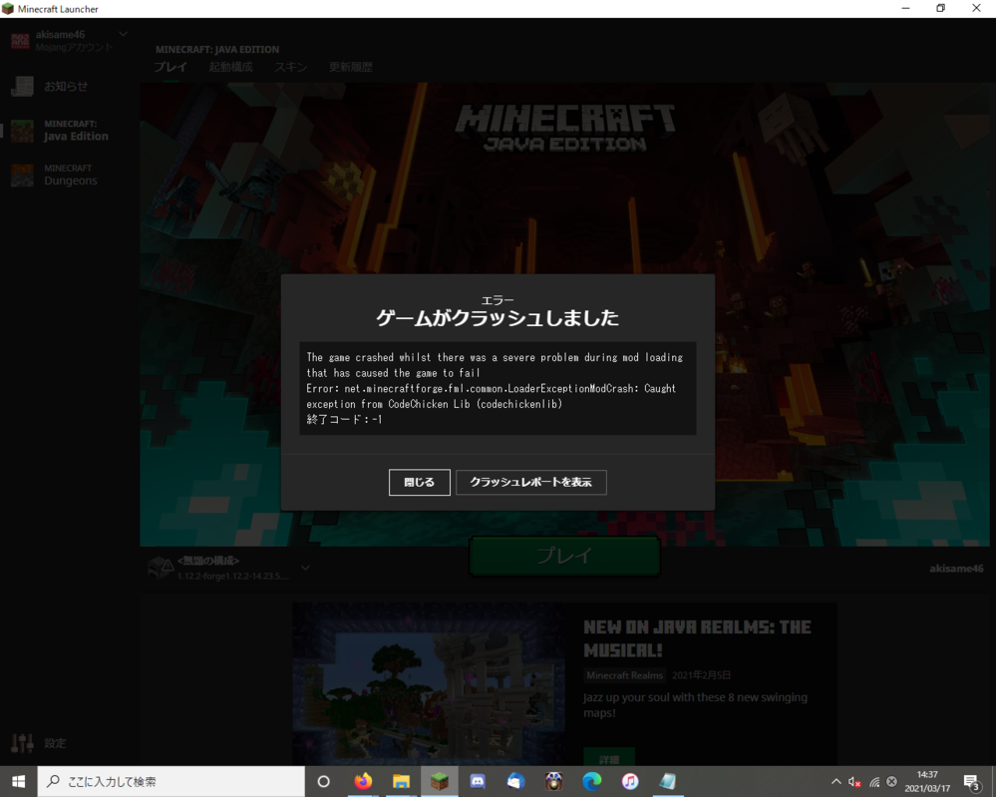
Task: Launch Microsoft Edge from the taskbar
Action: click(x=592, y=781)
